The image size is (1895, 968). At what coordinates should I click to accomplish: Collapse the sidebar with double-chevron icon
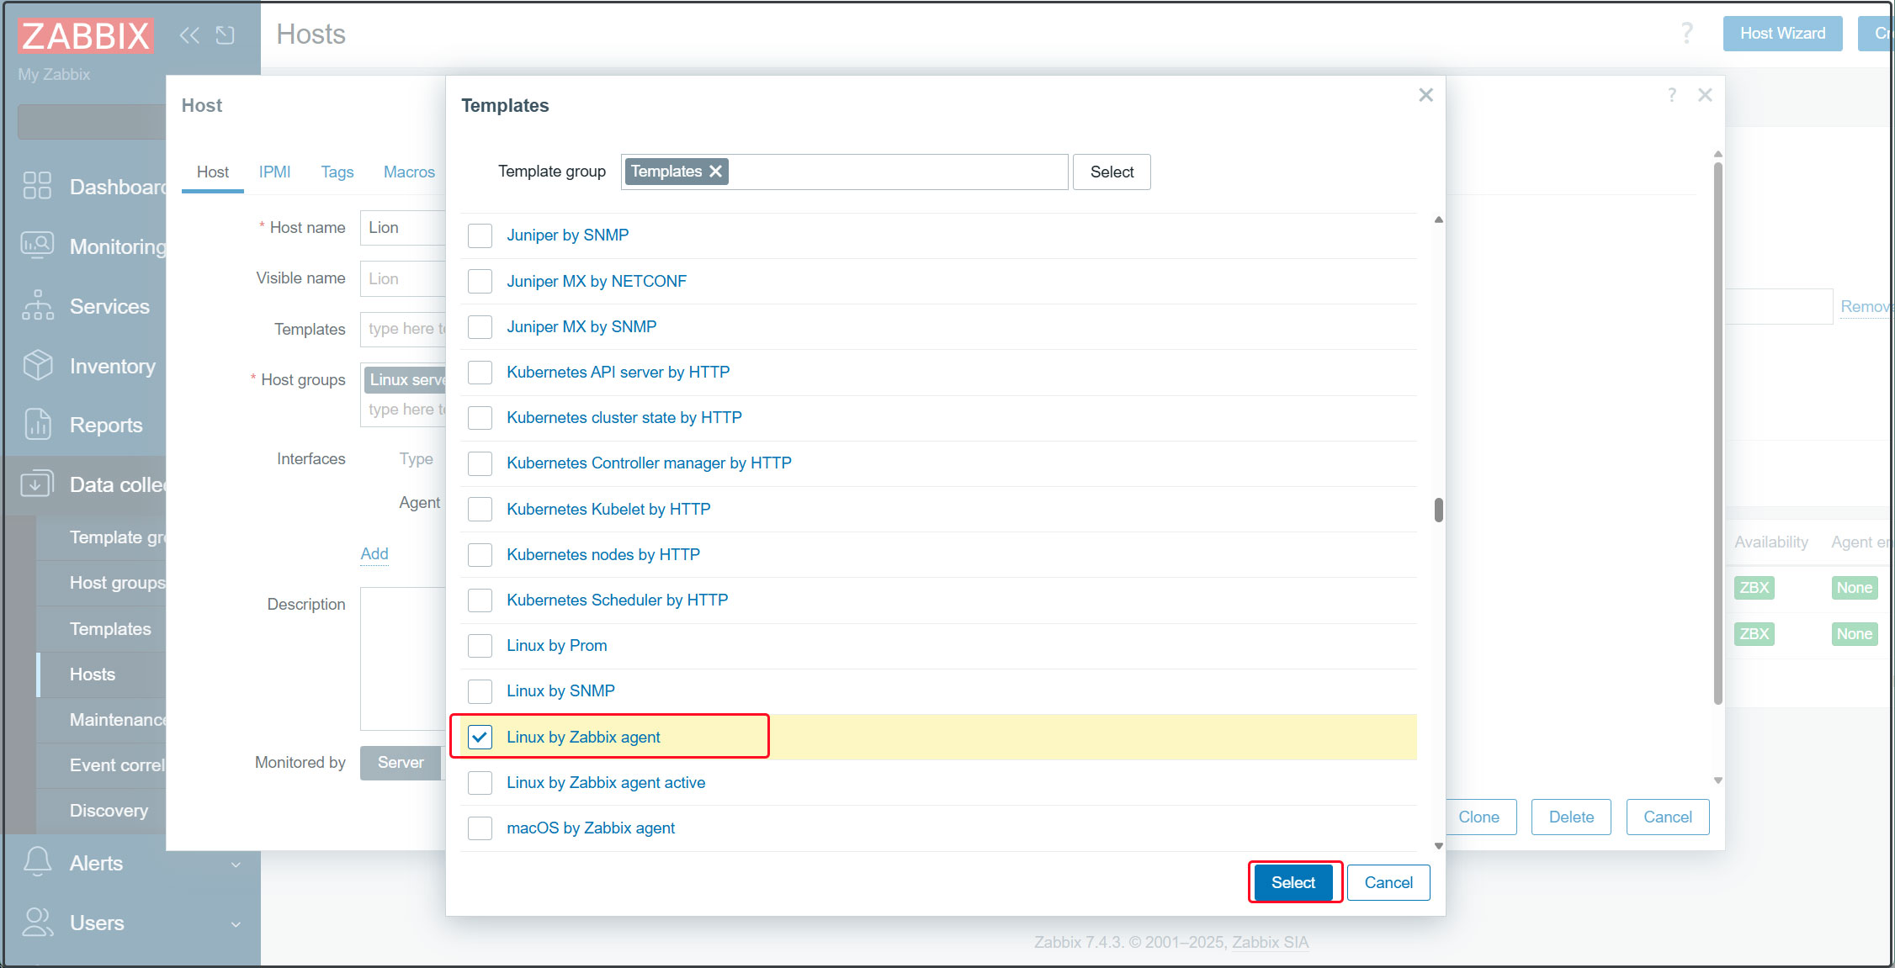point(189,35)
